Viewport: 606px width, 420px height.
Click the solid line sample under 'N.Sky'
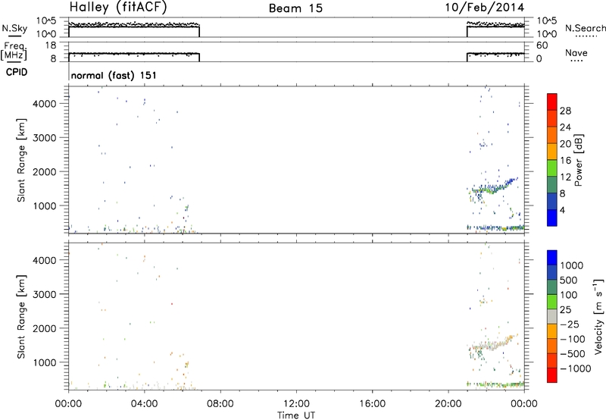[x=14, y=36]
